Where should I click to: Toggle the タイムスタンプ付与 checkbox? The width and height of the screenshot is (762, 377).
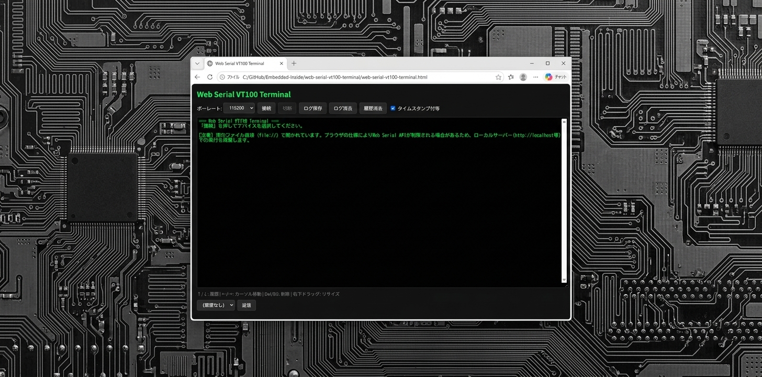tap(393, 108)
